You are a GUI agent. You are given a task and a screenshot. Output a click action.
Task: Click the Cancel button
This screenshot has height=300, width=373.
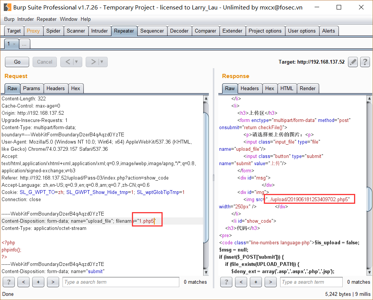[x=45, y=62]
